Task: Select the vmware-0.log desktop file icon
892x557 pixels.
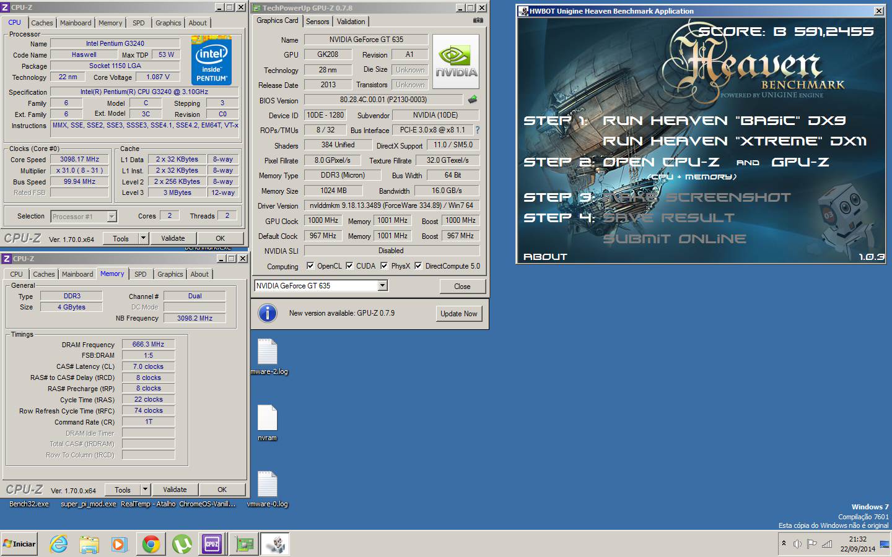Action: [x=268, y=484]
